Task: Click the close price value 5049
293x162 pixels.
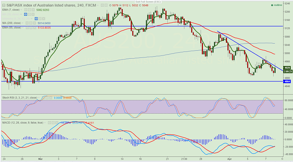Action: pyautogui.click(x=145, y=6)
